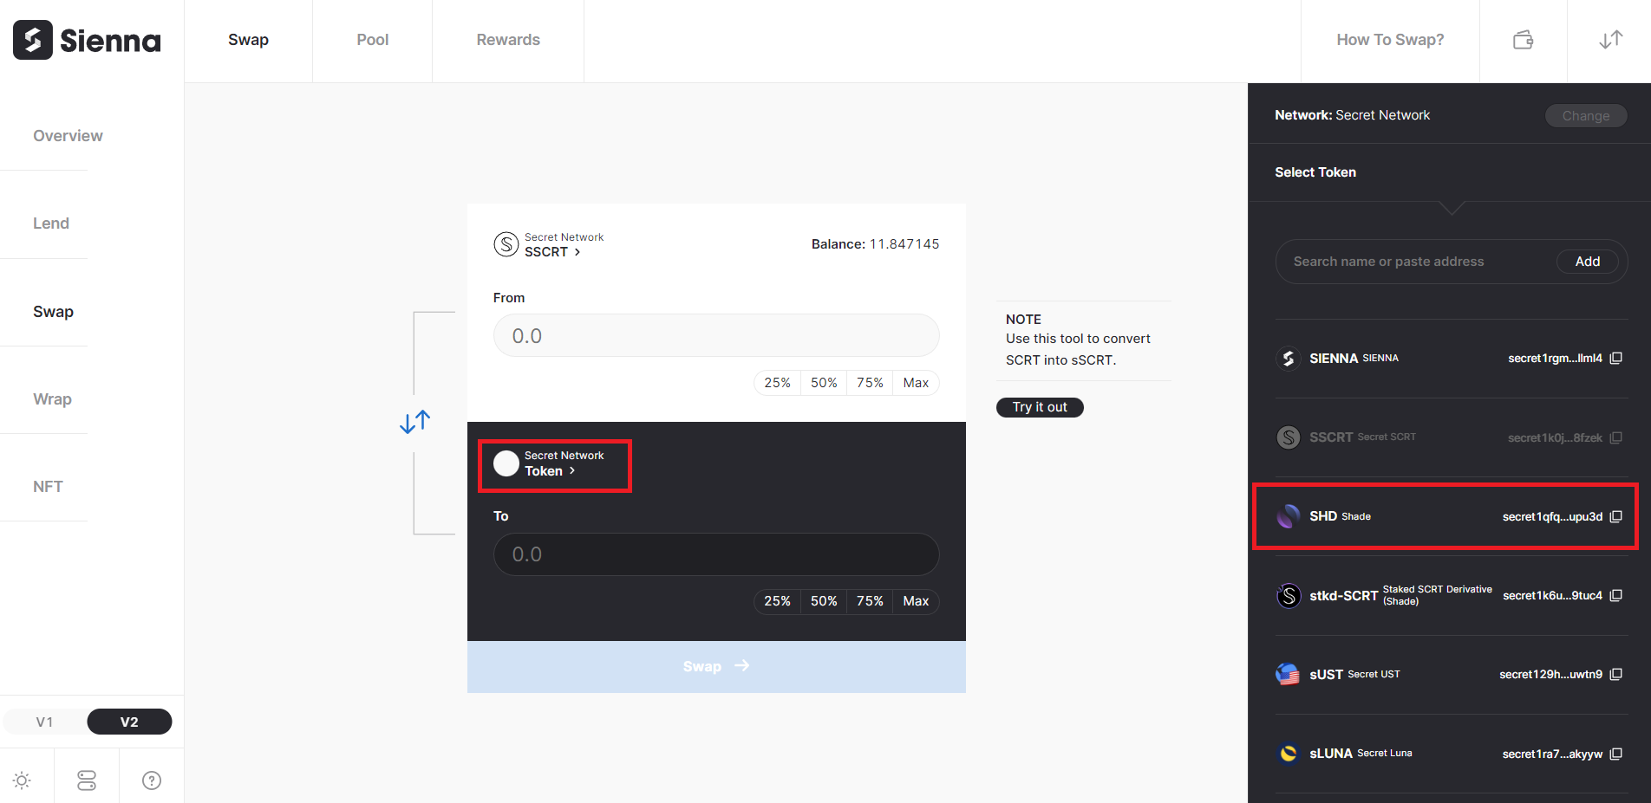
Task: Select SIENNA token row
Action: tap(1451, 358)
